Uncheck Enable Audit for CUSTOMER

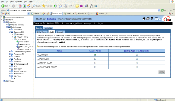click(95, 55)
